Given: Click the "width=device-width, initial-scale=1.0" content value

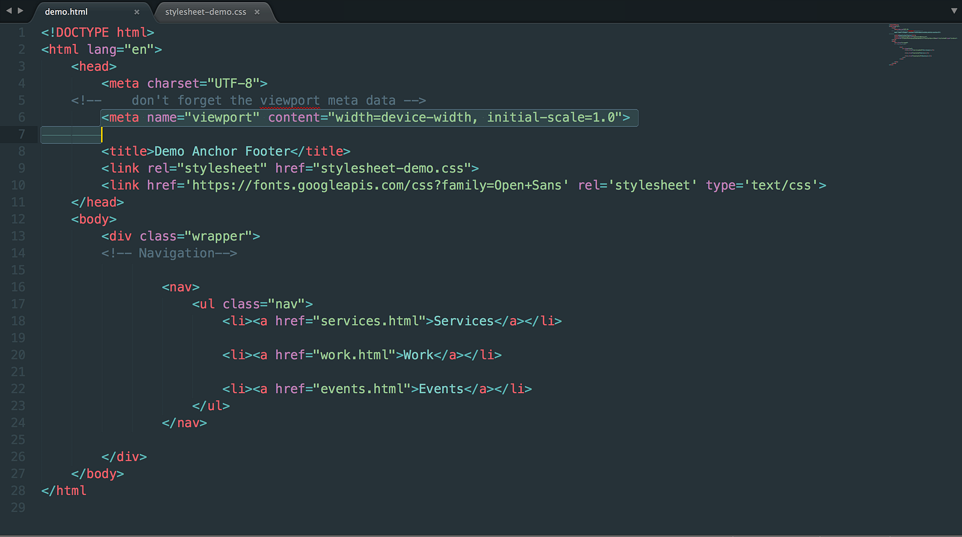Looking at the screenshot, I should pyautogui.click(x=475, y=117).
